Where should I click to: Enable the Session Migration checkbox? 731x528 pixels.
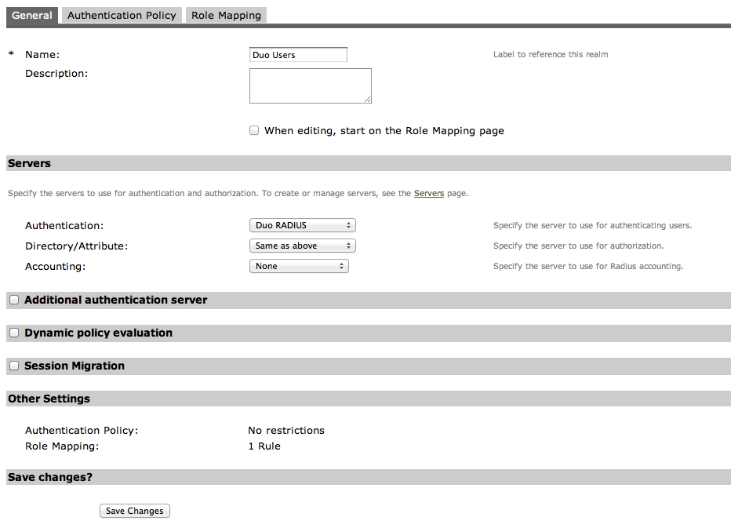tap(13, 365)
